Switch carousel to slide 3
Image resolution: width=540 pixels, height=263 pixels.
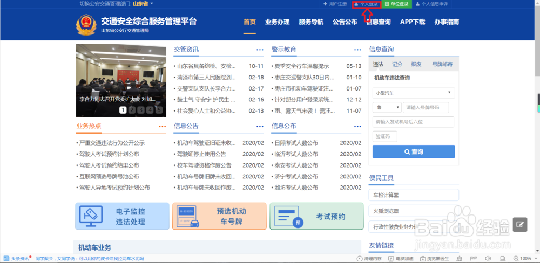pos(141,110)
